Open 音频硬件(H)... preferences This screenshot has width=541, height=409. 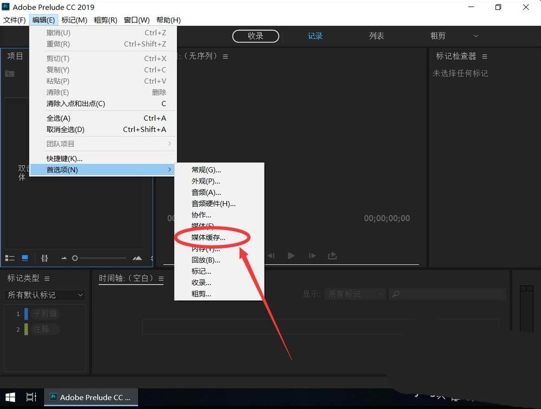[220, 203]
